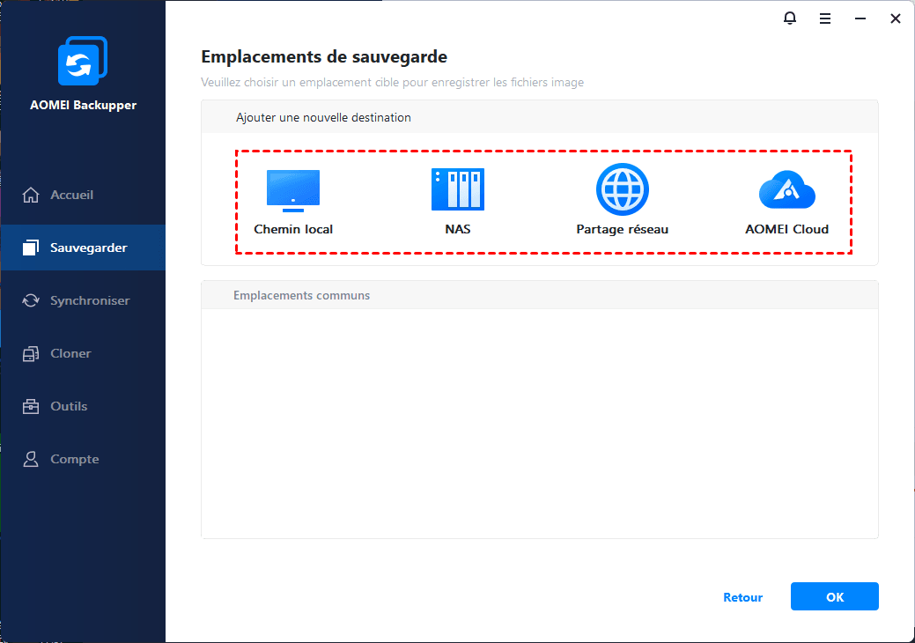Select the Chemin local monitor icon
Screen dimensions: 915x643
click(x=293, y=191)
